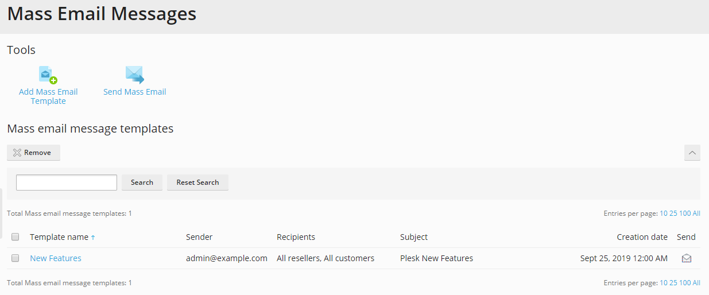Collapse the search panel with the chevron
Image resolution: width=709 pixels, height=295 pixels.
tap(692, 153)
